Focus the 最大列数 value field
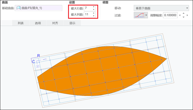Screen dimensions: 193x110 point(88,14)
